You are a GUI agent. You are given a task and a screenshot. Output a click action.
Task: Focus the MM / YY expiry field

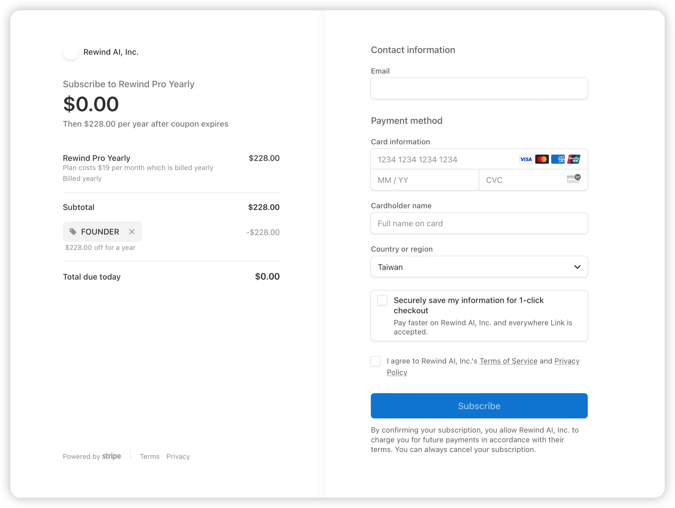click(425, 180)
